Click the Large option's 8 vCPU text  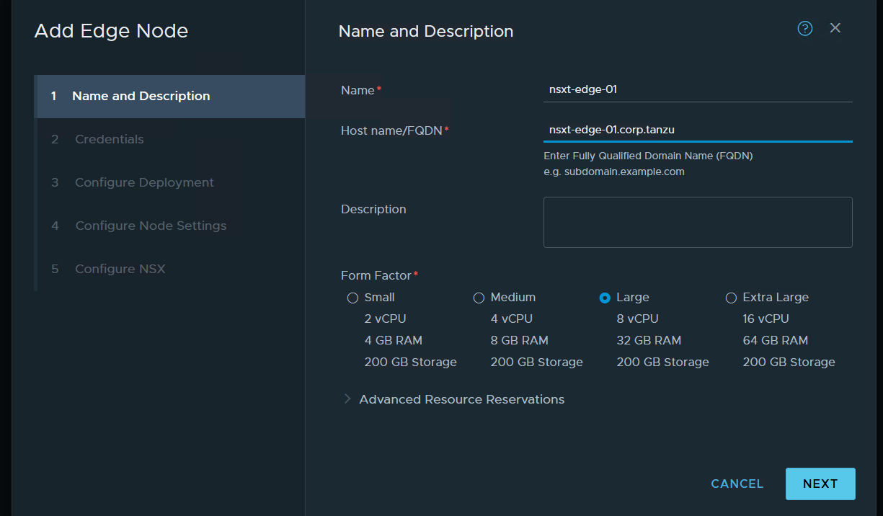[637, 319]
